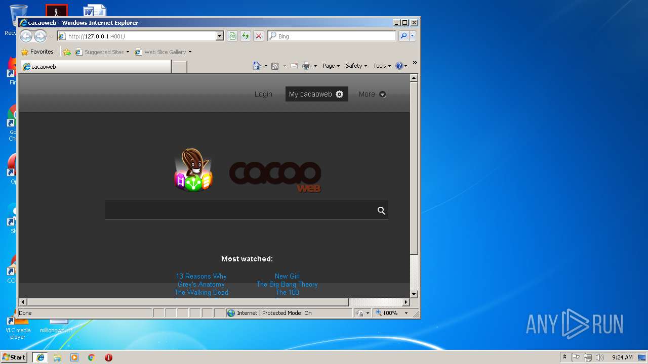Click the Read Mail icon
Image resolution: width=648 pixels, height=364 pixels.
pos(294,66)
